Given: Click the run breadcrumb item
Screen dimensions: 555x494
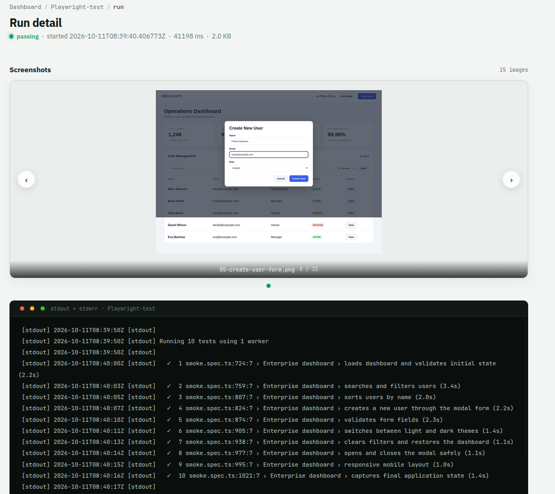Looking at the screenshot, I should click(118, 7).
